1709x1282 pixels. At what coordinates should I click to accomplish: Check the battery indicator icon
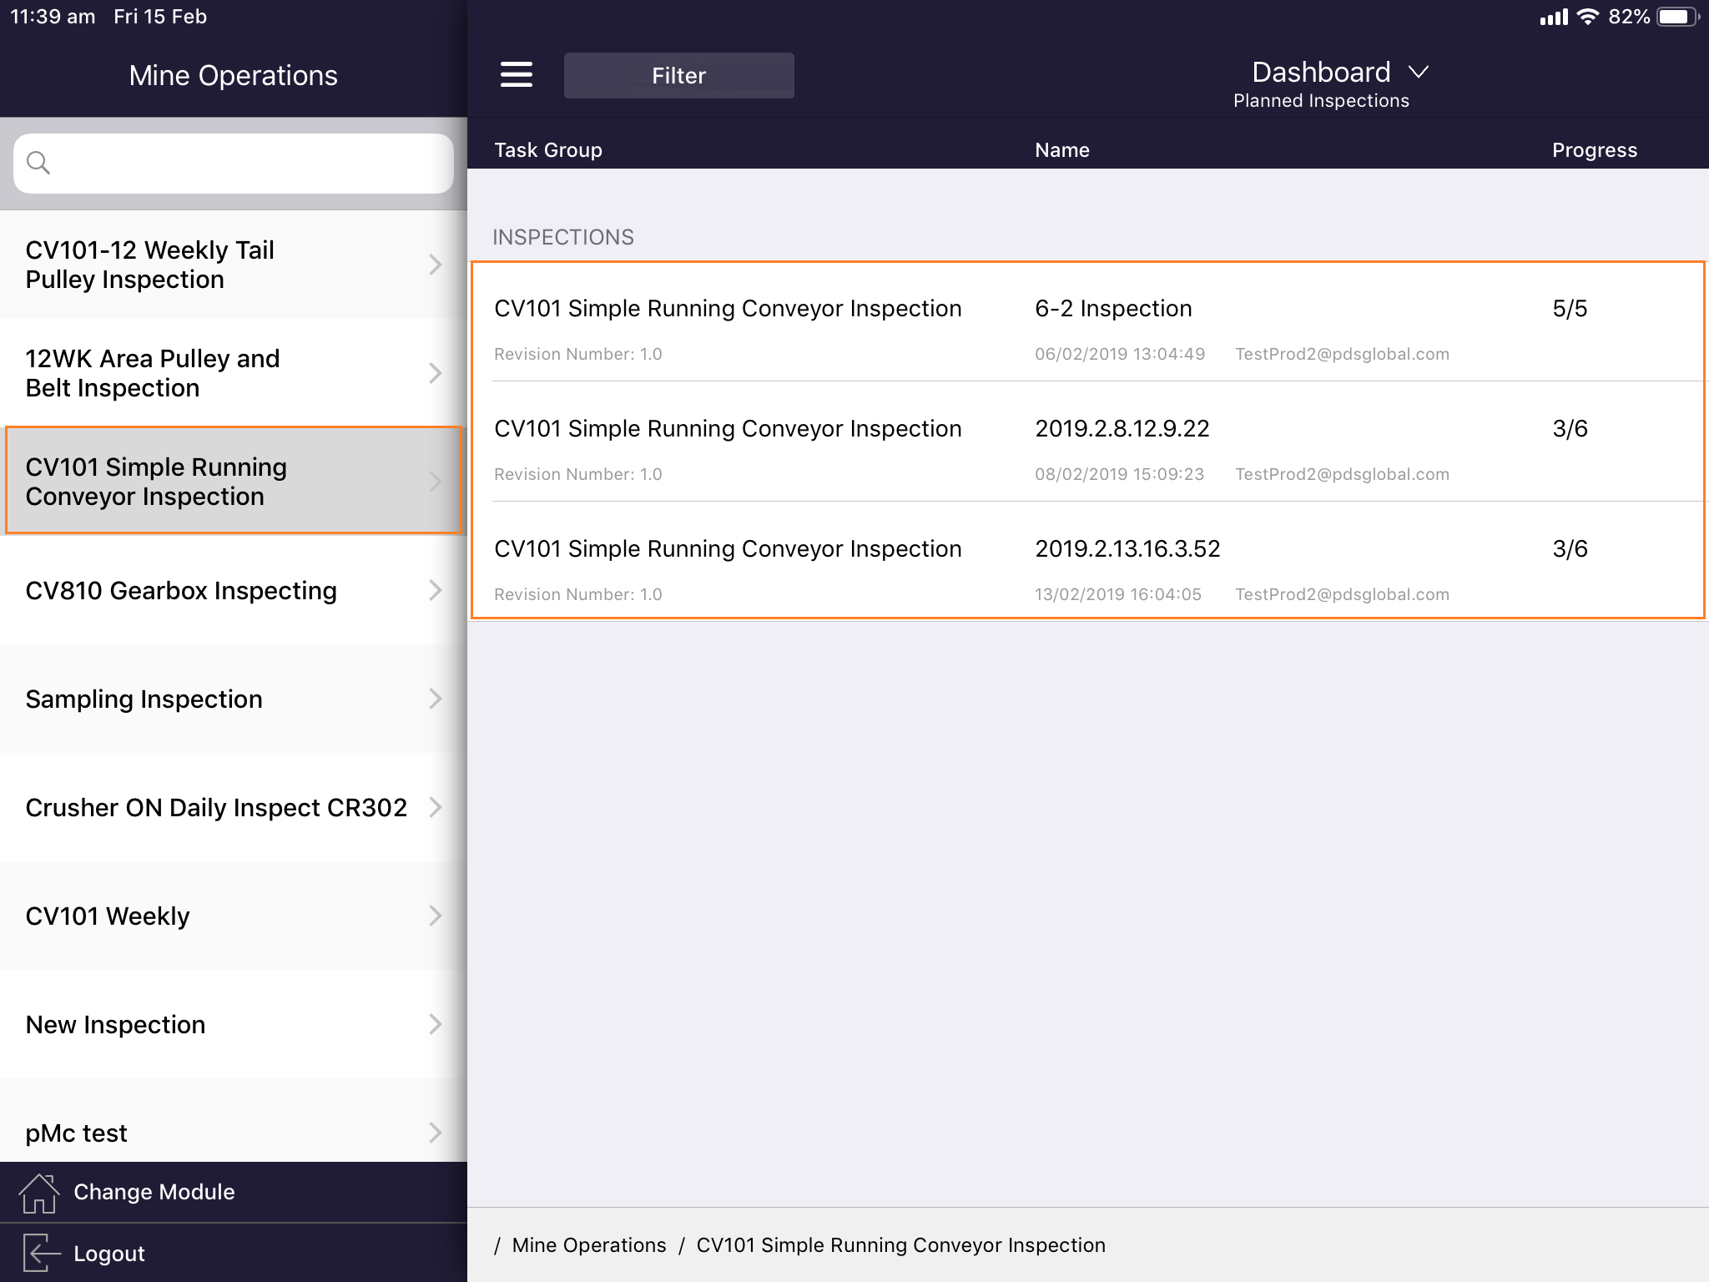(x=1678, y=17)
